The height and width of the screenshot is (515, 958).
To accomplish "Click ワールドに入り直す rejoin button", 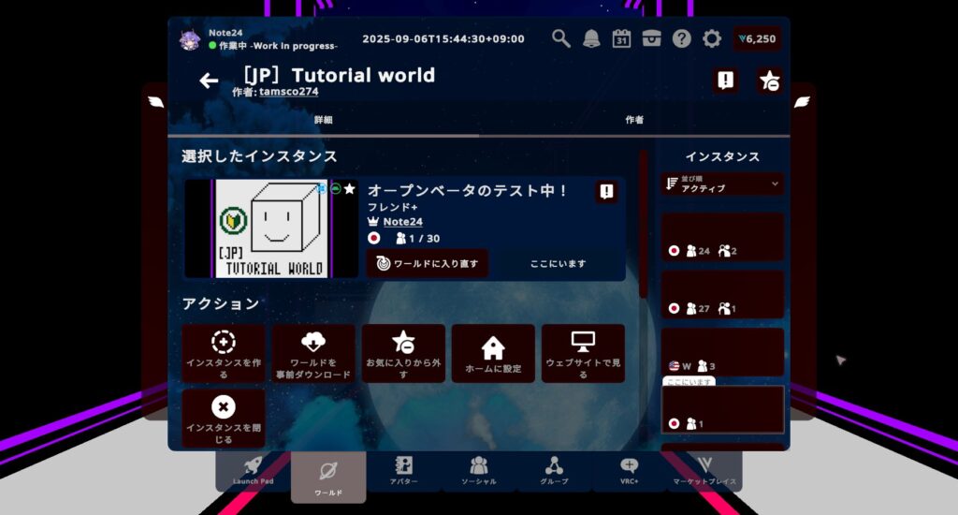I will pyautogui.click(x=427, y=264).
